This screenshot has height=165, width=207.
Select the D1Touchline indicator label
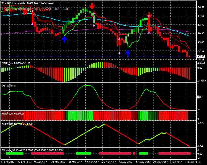pyautogui.click(x=9, y=86)
